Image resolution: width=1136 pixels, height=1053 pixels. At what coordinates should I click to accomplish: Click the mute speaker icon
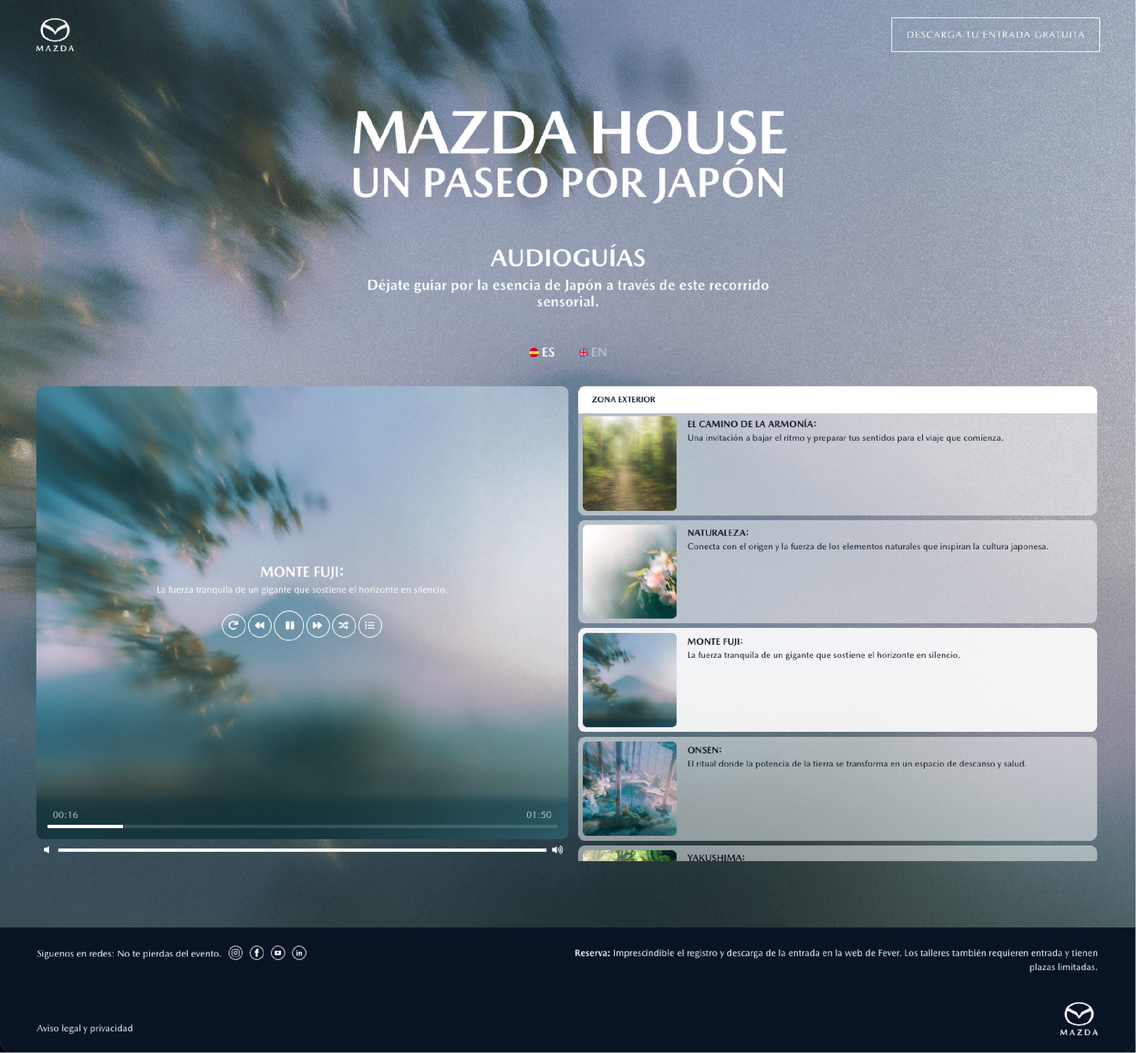tap(47, 849)
